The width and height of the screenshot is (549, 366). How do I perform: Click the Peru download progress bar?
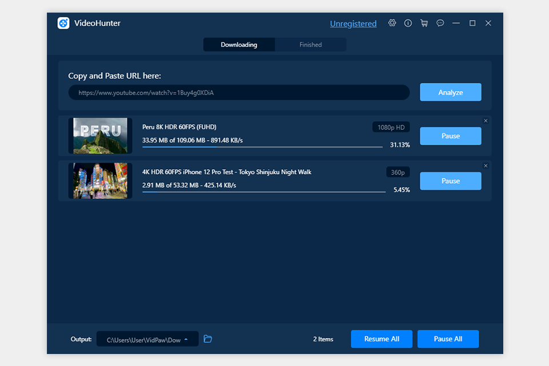(x=262, y=147)
